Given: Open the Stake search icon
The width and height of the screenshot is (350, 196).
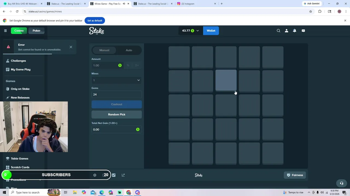Looking at the screenshot, I should coord(278,31).
